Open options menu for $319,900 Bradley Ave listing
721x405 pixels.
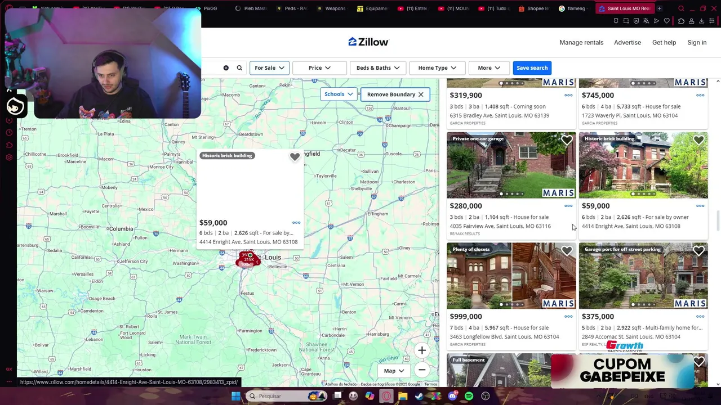[x=568, y=95]
